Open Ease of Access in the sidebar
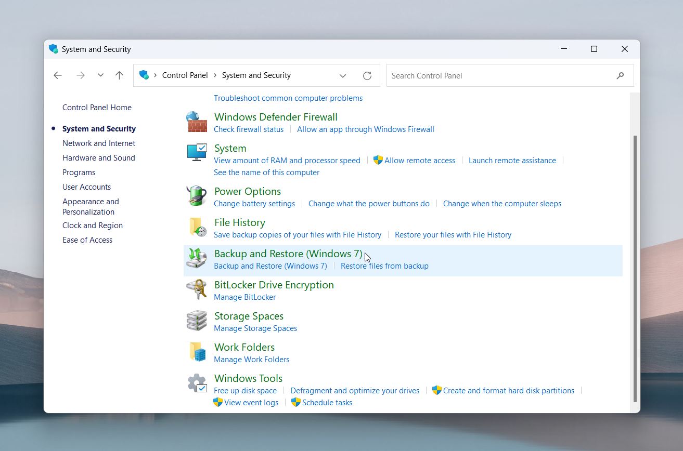Image resolution: width=683 pixels, height=451 pixels. click(87, 240)
